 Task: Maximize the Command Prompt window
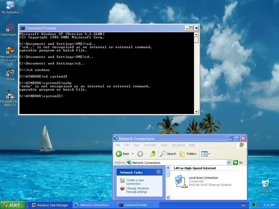(191, 28)
